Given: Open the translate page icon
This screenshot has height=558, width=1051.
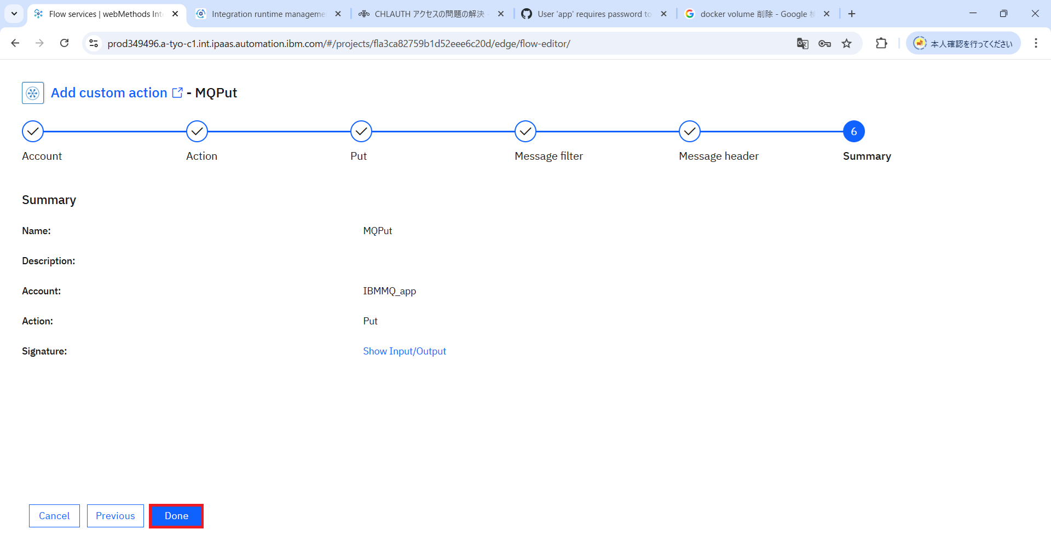Looking at the screenshot, I should point(802,44).
